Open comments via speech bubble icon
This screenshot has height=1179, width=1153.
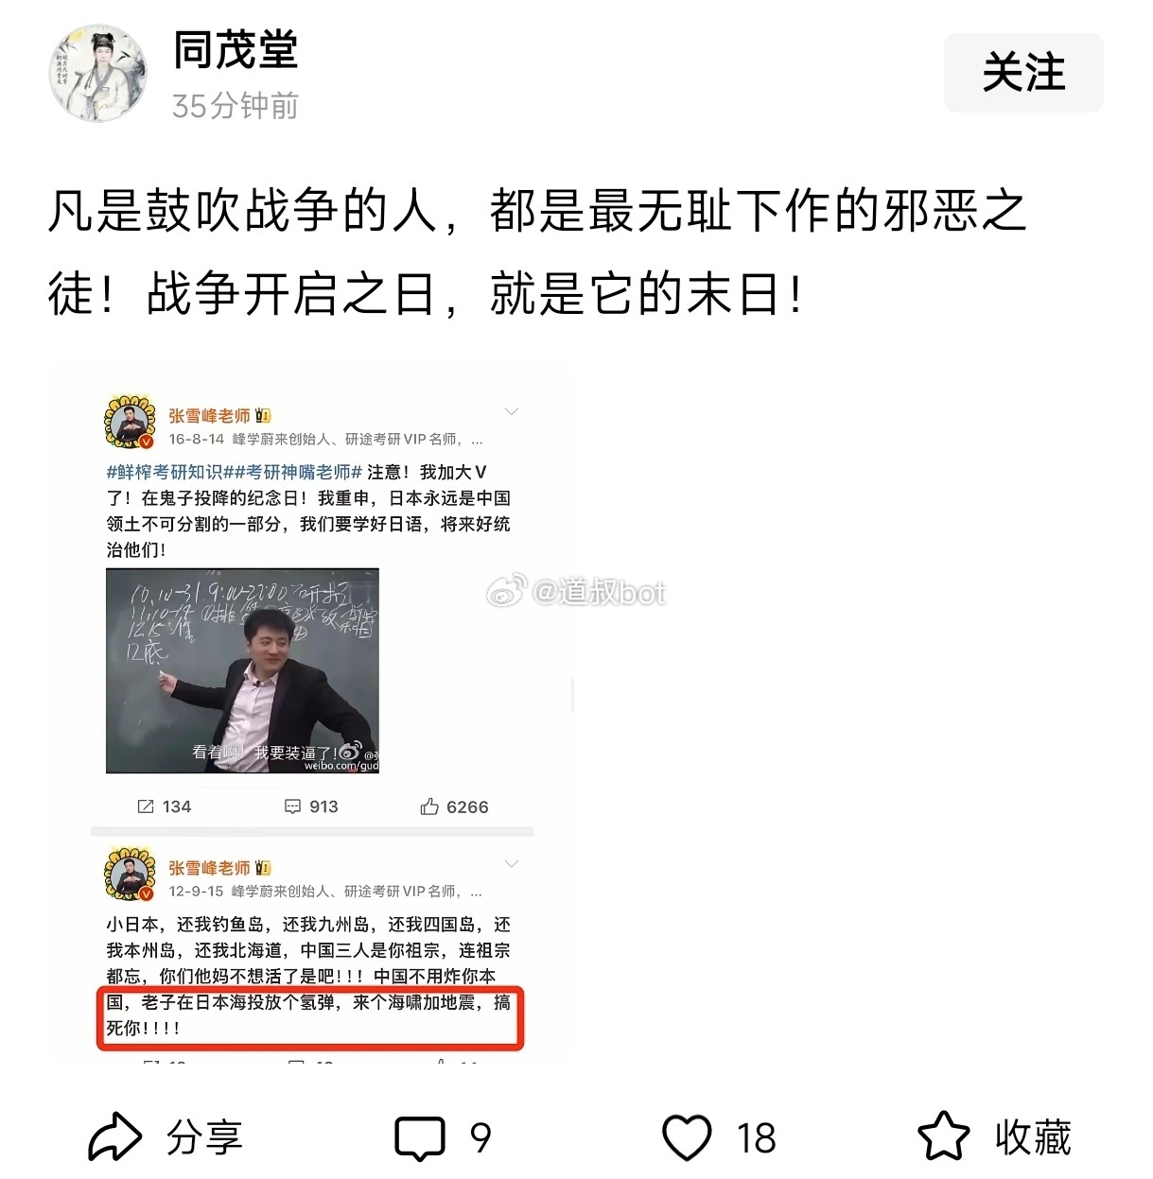(x=420, y=1138)
